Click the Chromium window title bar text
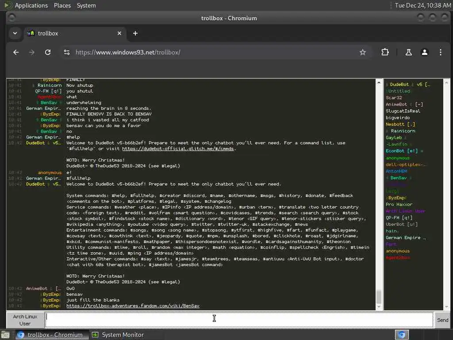The height and width of the screenshot is (340, 453). coord(229,18)
